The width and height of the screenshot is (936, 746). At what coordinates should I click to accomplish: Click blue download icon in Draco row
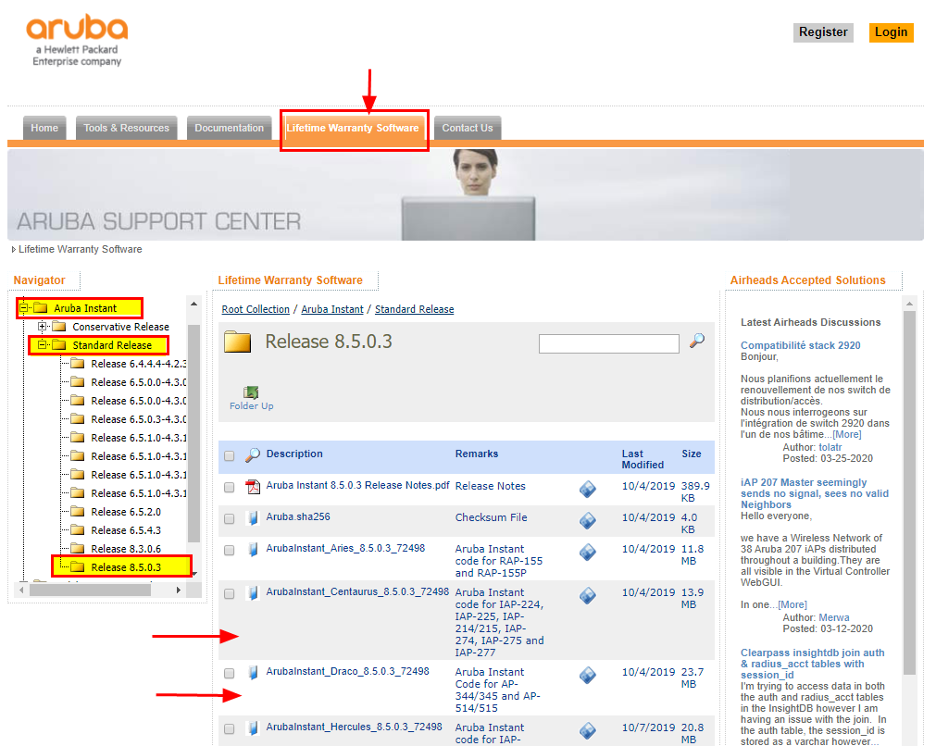tap(587, 675)
